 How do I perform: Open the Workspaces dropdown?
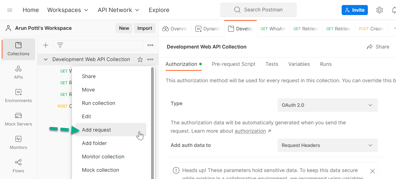click(x=68, y=10)
